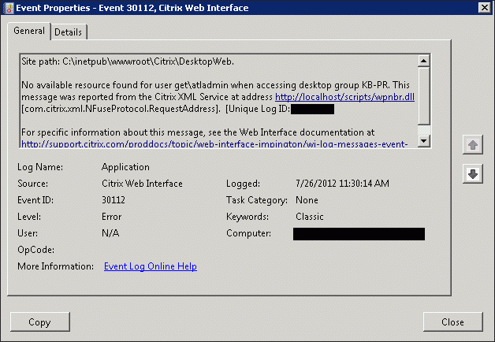Viewport: 495px width, 342px height.
Task: Click the Computer label
Action: point(248,233)
